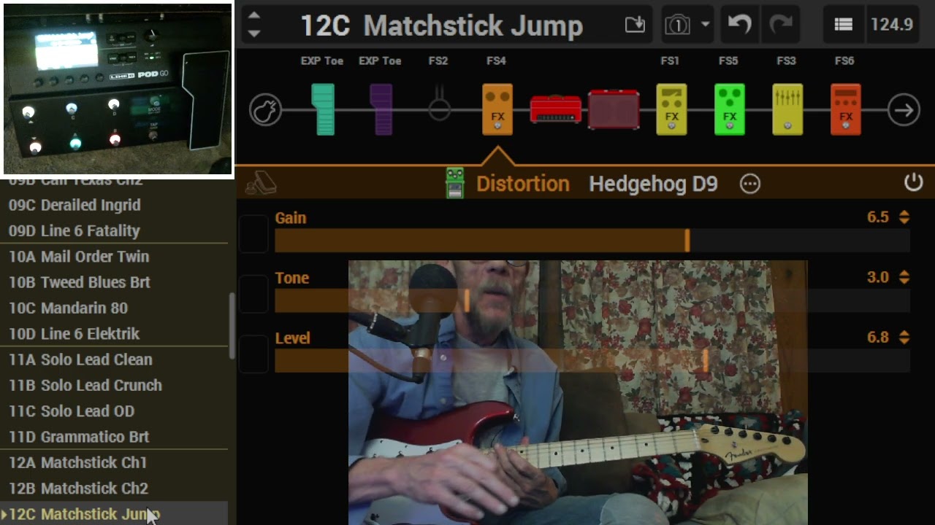Select the guitar input block
This screenshot has width=935, height=525.
point(265,111)
